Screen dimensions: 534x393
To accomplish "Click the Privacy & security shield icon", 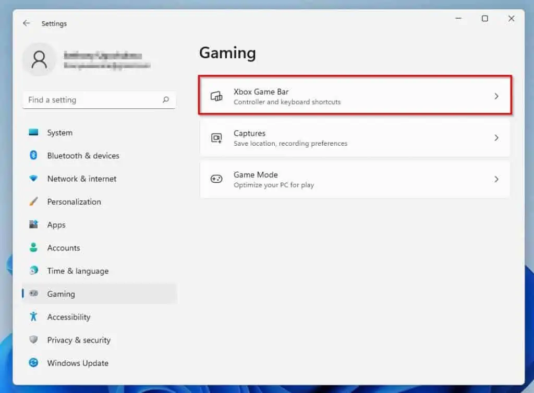I will pos(34,340).
